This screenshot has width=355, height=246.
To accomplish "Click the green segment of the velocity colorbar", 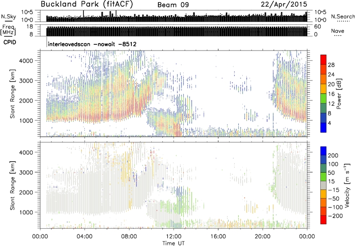I will click(x=323, y=177).
